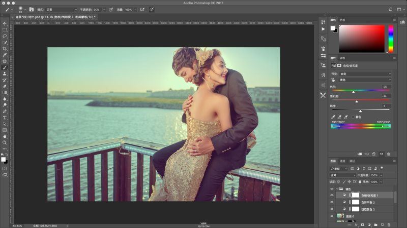Select the Hand tool
407x228 pixels.
tap(5, 136)
